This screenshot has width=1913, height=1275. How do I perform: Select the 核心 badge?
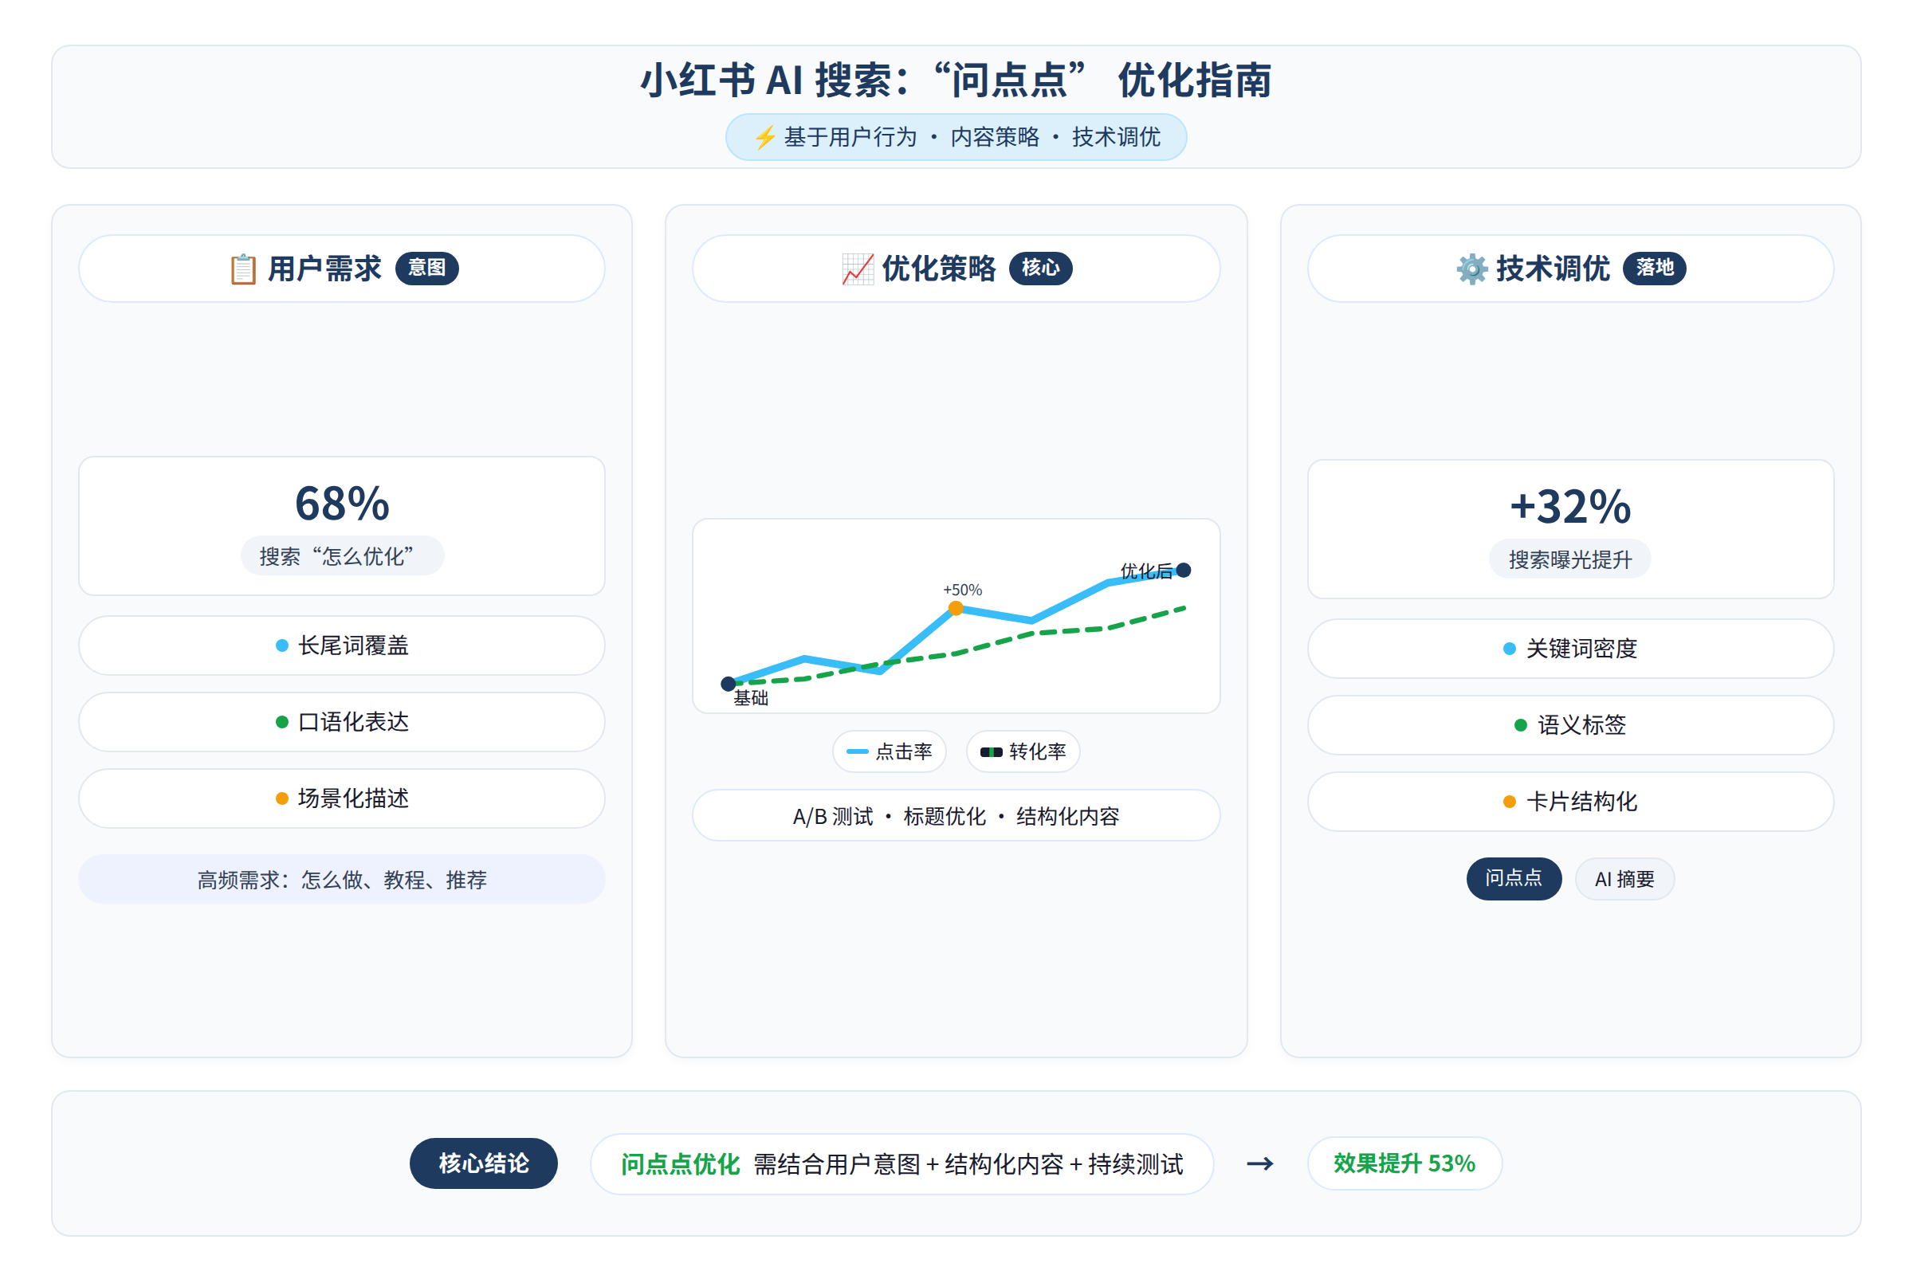[1041, 269]
